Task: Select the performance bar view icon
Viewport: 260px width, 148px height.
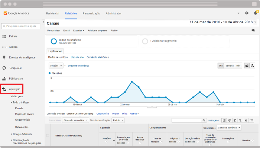Action: [235, 120]
